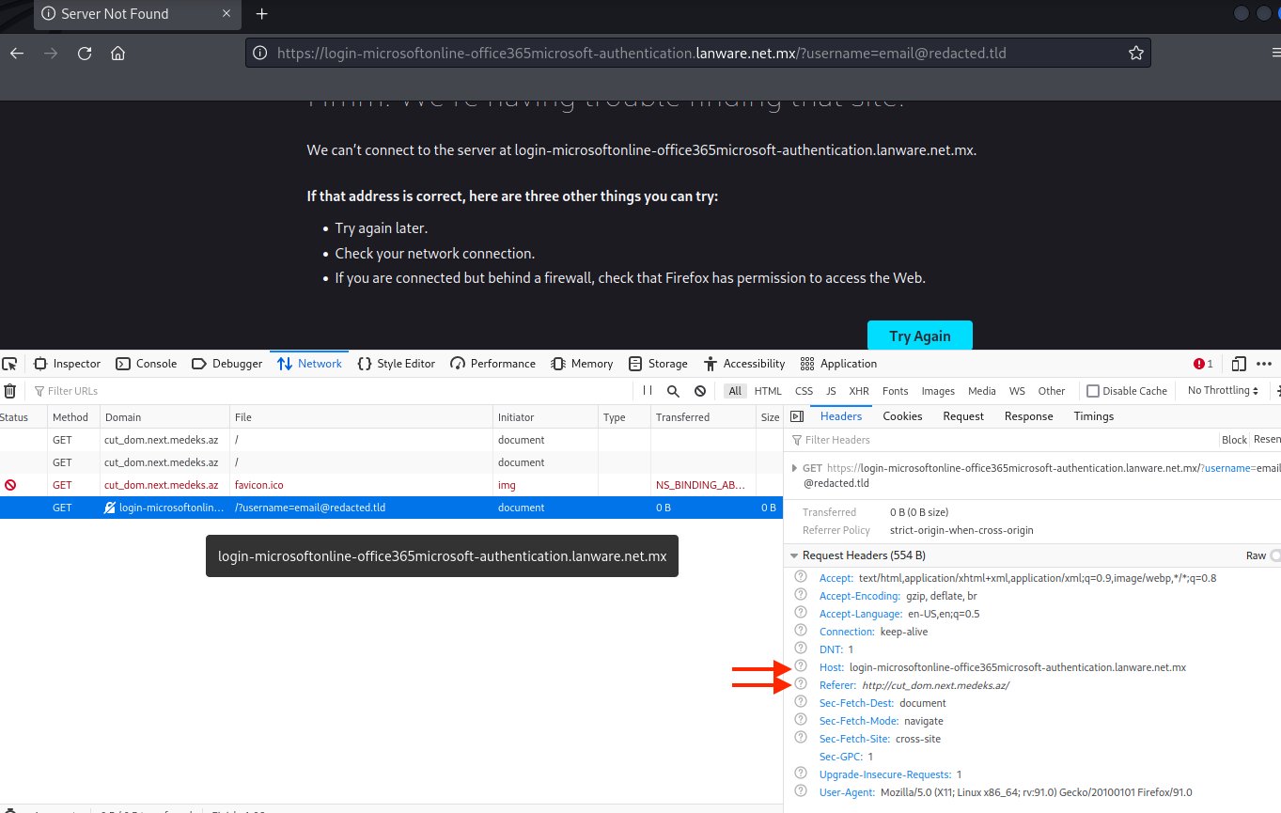Filter requests by JS

pos(831,391)
